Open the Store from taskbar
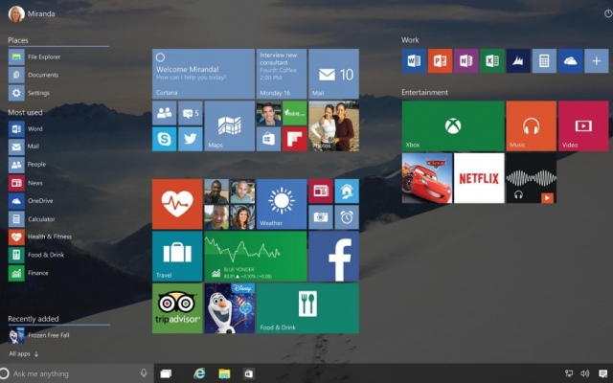Viewport: 613px width, 383px height. (249, 374)
